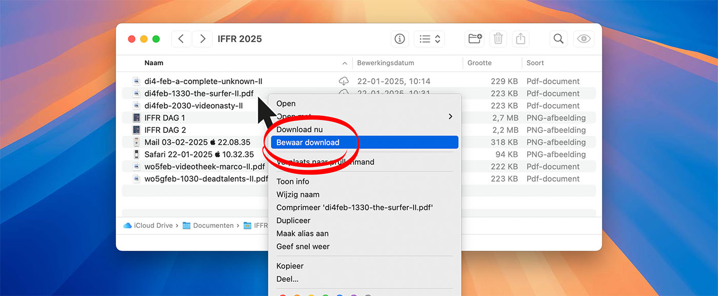The height and width of the screenshot is (296, 718).
Task: Expand the 'Open met' submenu arrow
Action: pyautogui.click(x=450, y=116)
